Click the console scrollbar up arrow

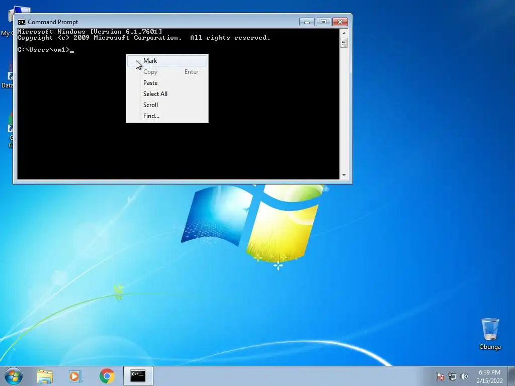pyautogui.click(x=344, y=33)
